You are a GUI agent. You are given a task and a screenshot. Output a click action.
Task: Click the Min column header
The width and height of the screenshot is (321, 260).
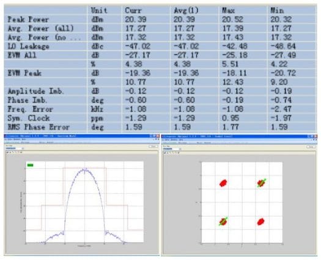(277, 10)
